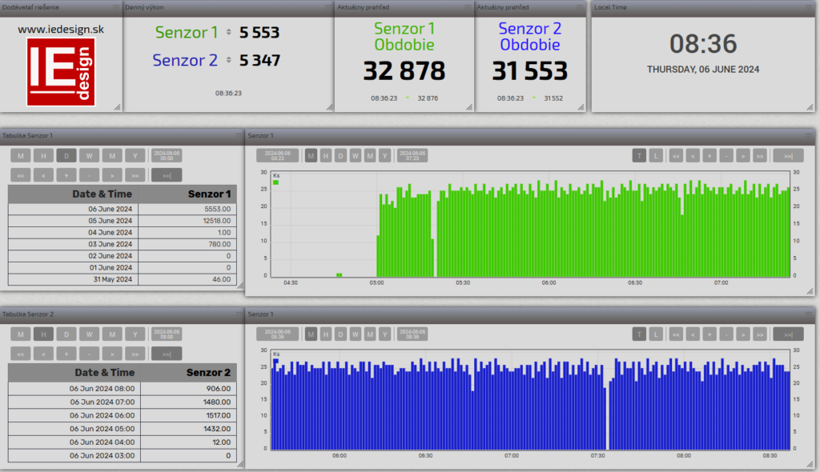Open the Senzor 2 Obdobie panel menu
This screenshot has height=472, width=820.
click(580, 6)
